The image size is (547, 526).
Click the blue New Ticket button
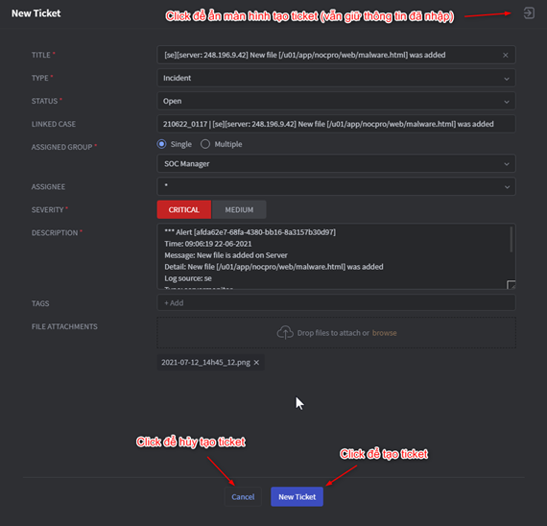point(297,496)
